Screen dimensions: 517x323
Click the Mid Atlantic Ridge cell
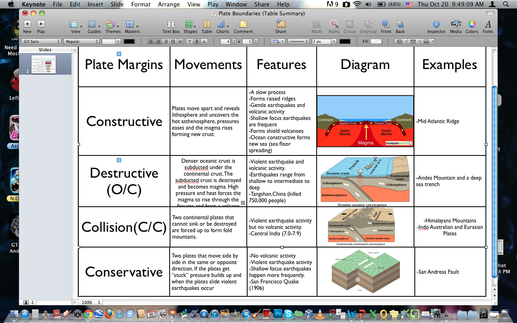tap(450, 121)
